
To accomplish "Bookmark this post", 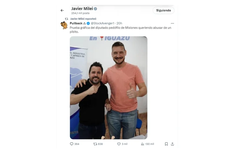I will tap(166, 144).
